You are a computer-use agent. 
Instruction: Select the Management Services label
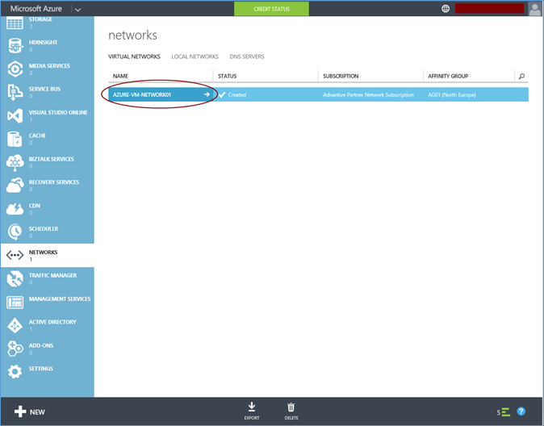60,299
